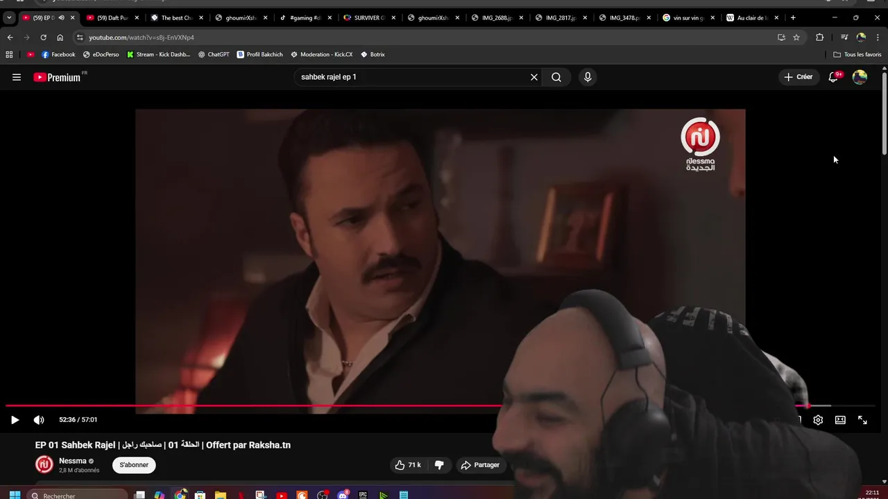
Task: Dislike the video
Action: (438, 465)
